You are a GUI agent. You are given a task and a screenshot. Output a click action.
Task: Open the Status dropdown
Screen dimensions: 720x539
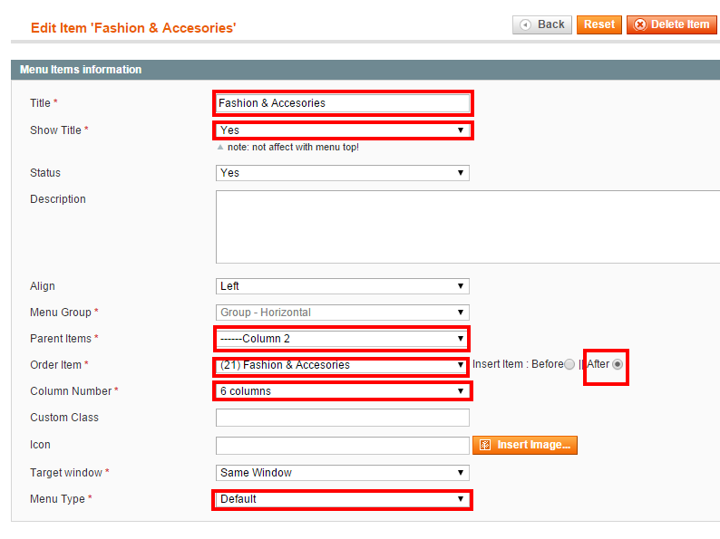click(343, 173)
